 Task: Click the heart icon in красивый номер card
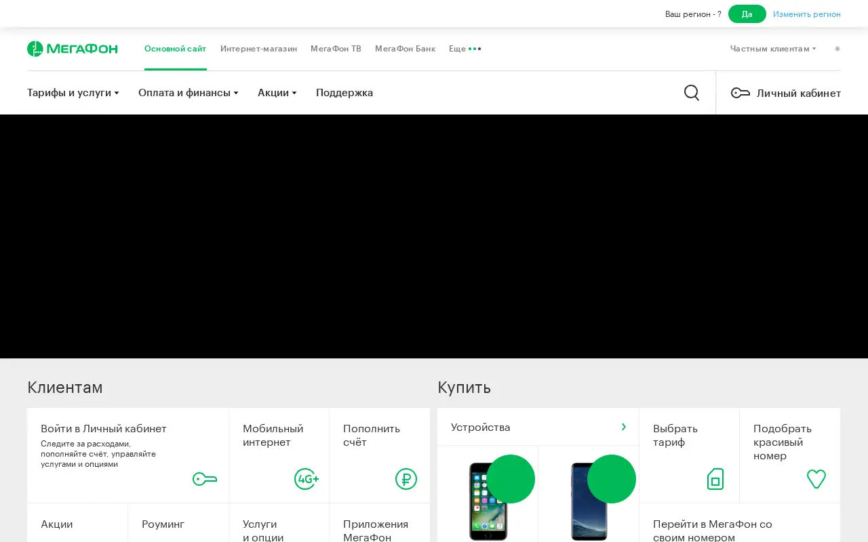[x=816, y=479]
